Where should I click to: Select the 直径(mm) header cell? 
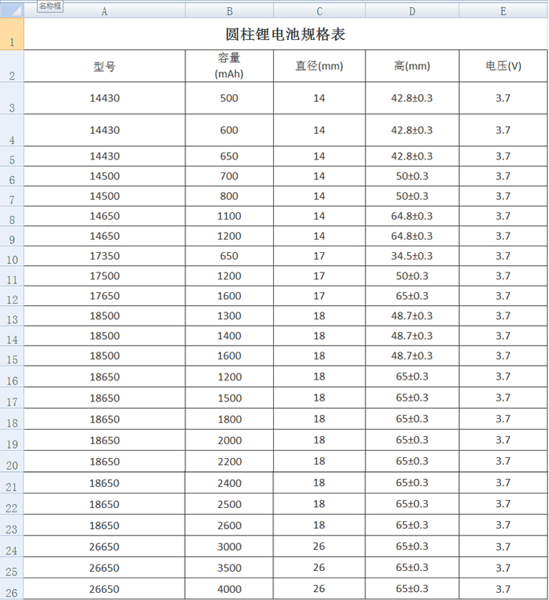[319, 66]
